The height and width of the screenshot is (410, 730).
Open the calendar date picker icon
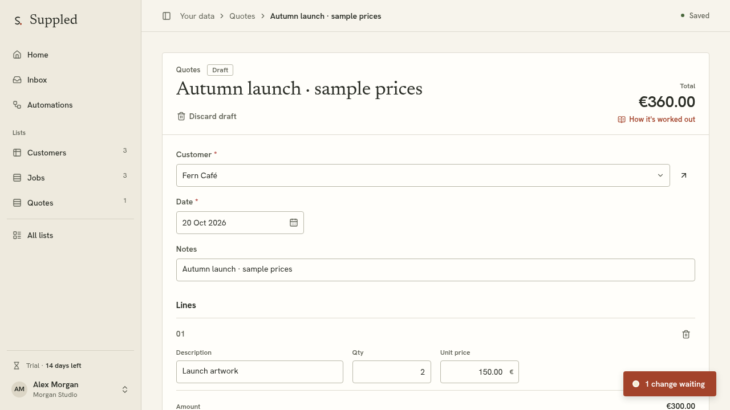(294, 223)
